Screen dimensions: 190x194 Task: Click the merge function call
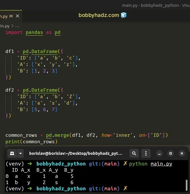point(62,135)
